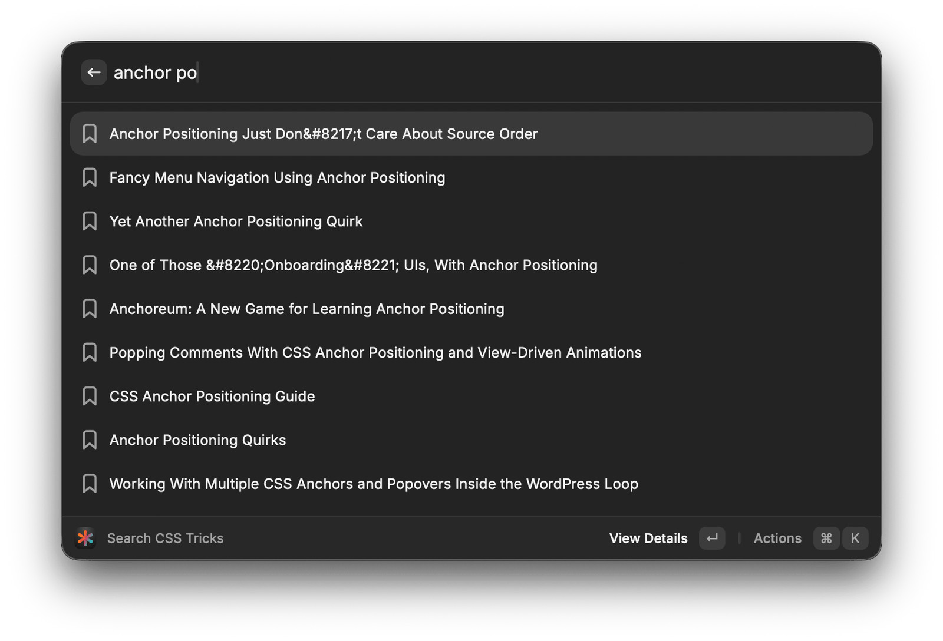This screenshot has width=943, height=641.
Task: Select the Popping Comments With CSS Anchor Positioning result
Action: point(375,352)
